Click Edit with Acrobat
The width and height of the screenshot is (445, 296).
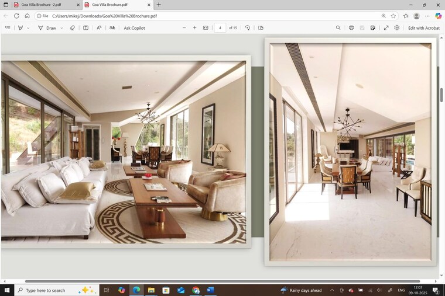click(x=424, y=28)
